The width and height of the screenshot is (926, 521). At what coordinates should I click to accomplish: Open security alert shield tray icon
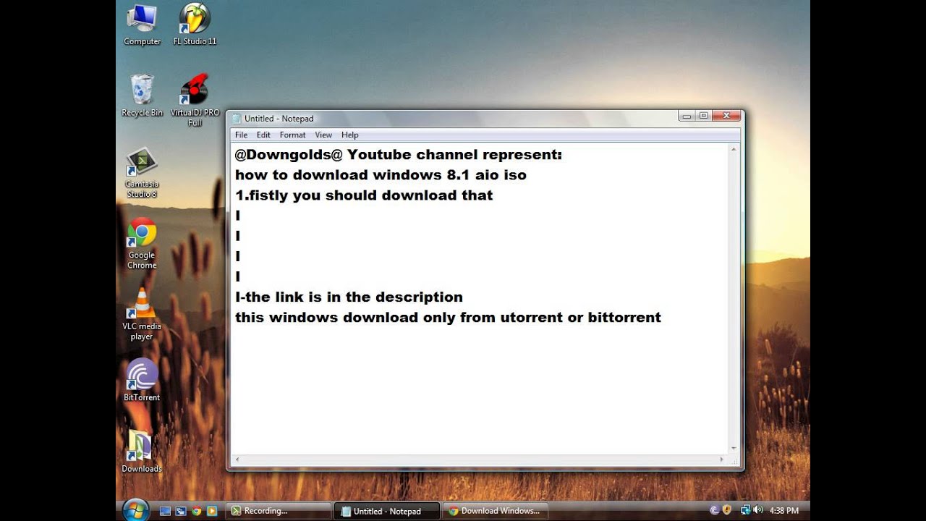point(727,510)
